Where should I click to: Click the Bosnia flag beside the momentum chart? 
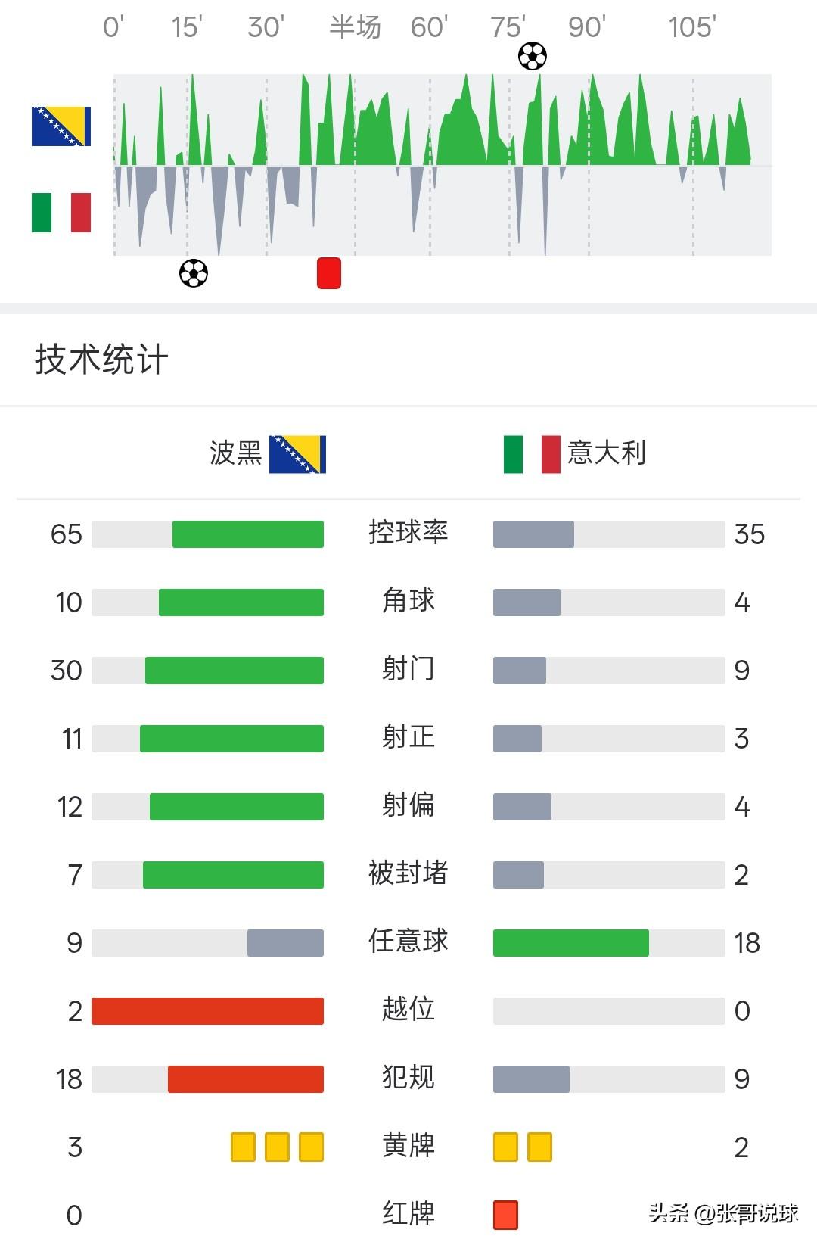coord(61,126)
